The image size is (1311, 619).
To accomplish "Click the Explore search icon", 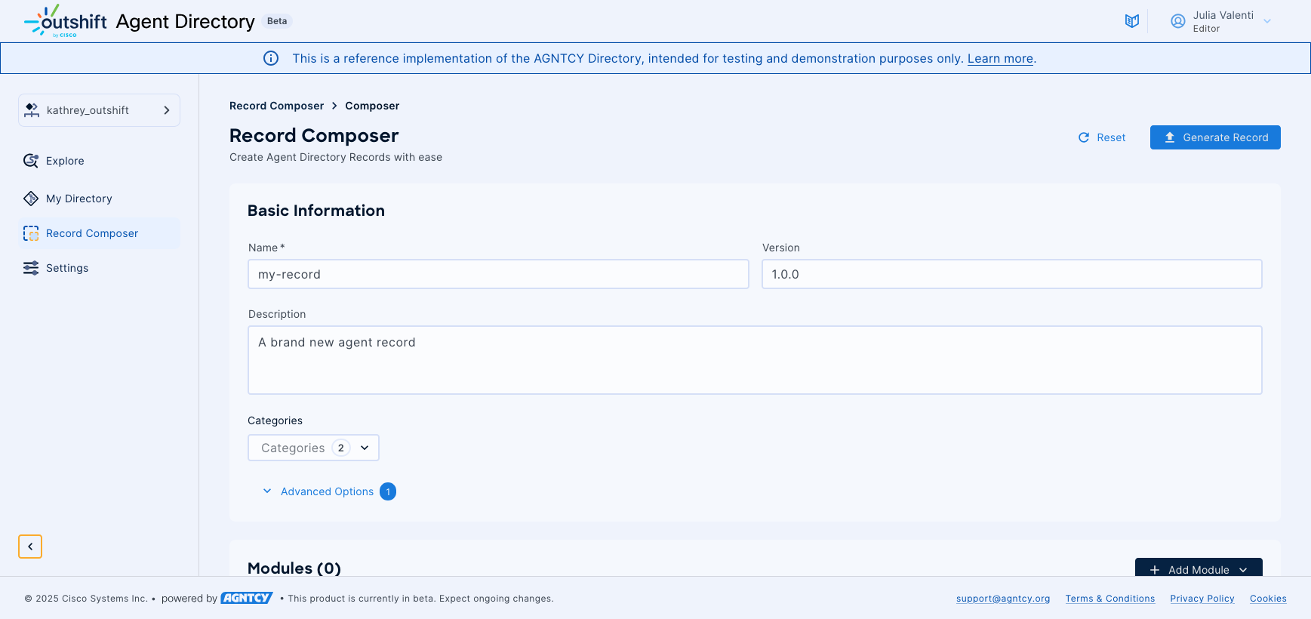I will [31, 161].
